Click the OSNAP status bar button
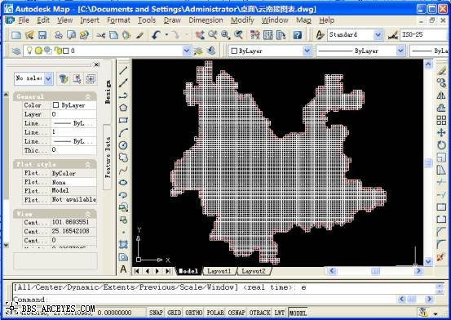The width and height of the screenshot is (451, 320). (237, 313)
